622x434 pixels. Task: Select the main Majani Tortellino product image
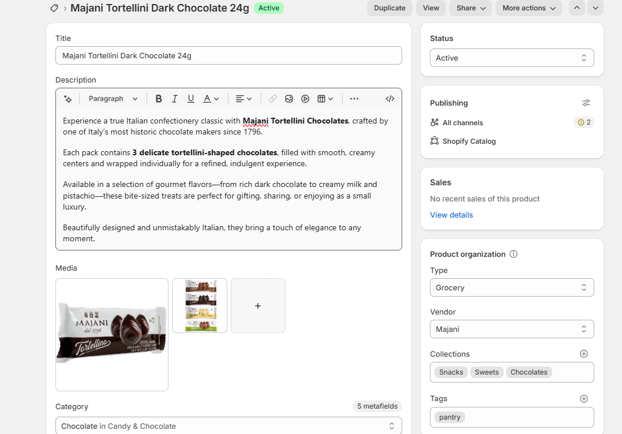click(x=112, y=335)
